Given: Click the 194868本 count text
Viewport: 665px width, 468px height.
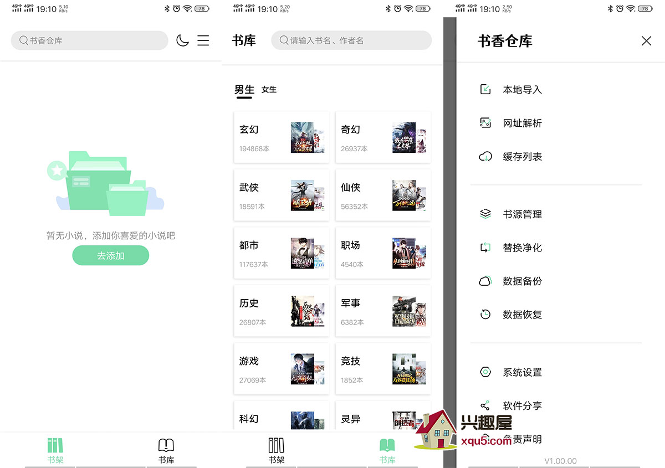Looking at the screenshot, I should point(255,149).
